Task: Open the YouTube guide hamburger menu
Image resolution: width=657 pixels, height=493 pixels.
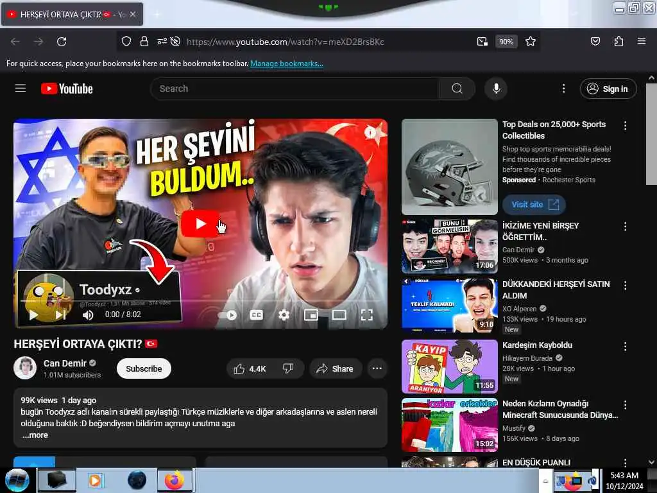Action: [21, 89]
